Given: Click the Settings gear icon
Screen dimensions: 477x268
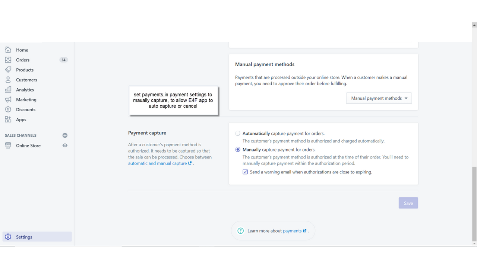Looking at the screenshot, I should (8, 237).
